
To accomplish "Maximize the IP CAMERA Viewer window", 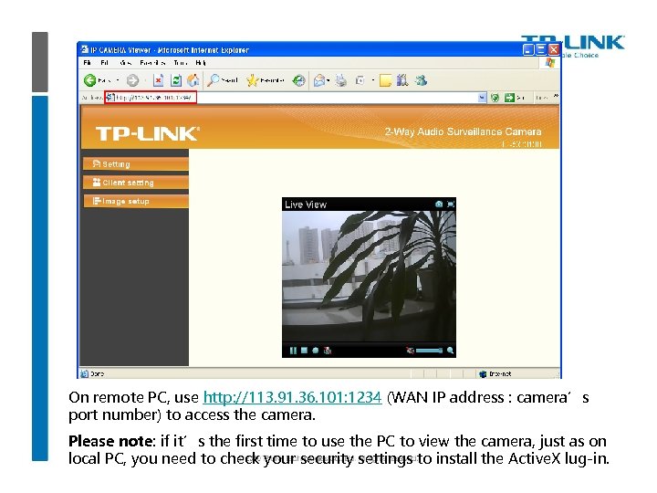I will click(541, 50).
